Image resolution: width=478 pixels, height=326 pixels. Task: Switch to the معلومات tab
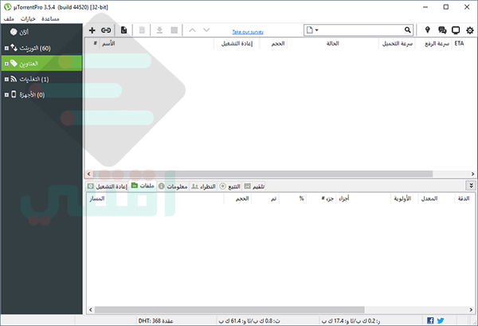[x=173, y=187]
